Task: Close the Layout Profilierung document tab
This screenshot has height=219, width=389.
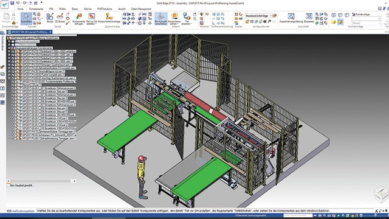Action: pos(50,32)
